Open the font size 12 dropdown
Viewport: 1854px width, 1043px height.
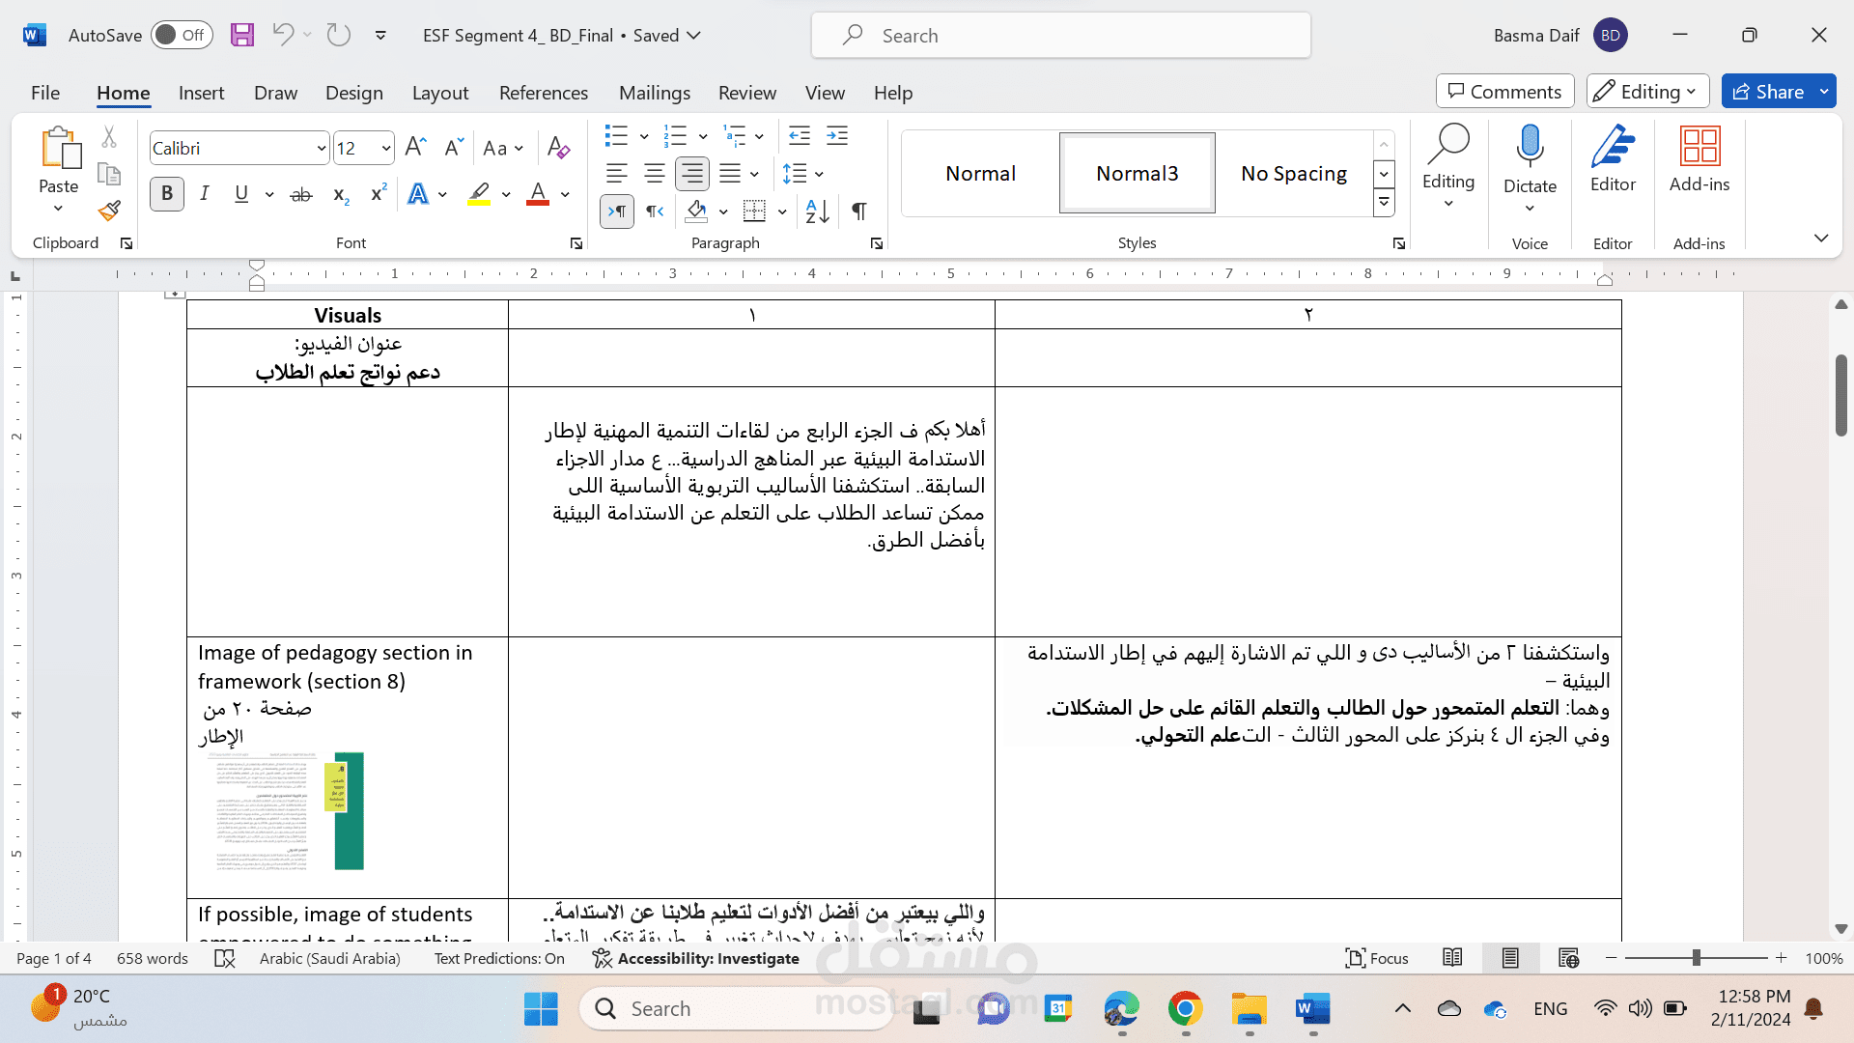pos(386,148)
